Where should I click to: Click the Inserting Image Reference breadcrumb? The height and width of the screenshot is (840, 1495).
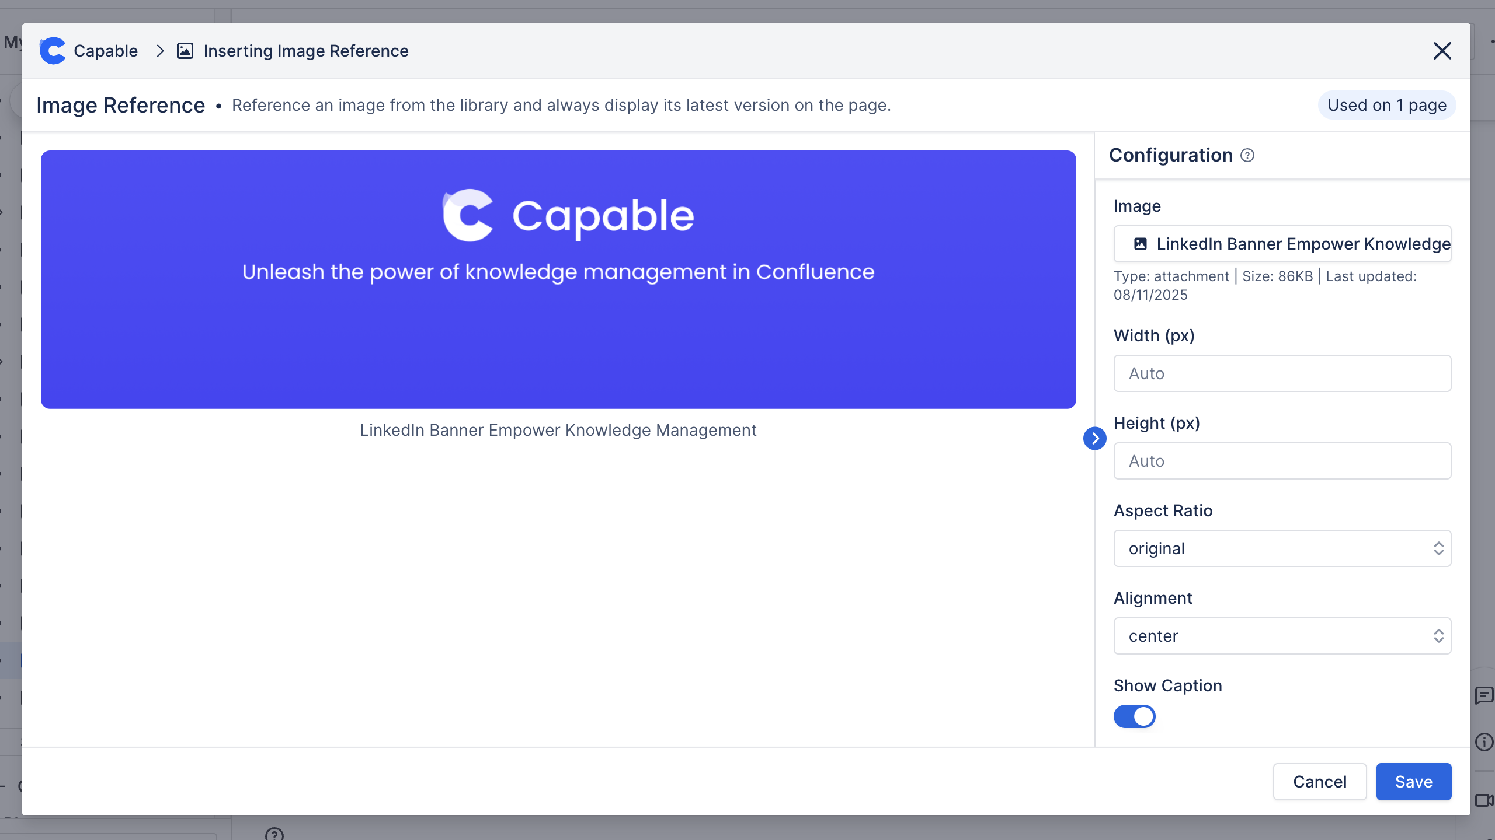click(x=306, y=51)
